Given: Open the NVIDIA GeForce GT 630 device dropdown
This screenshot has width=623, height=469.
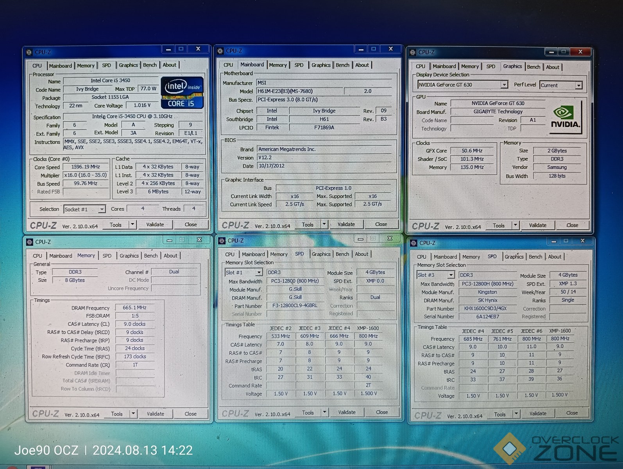Looking at the screenshot, I should coord(504,85).
